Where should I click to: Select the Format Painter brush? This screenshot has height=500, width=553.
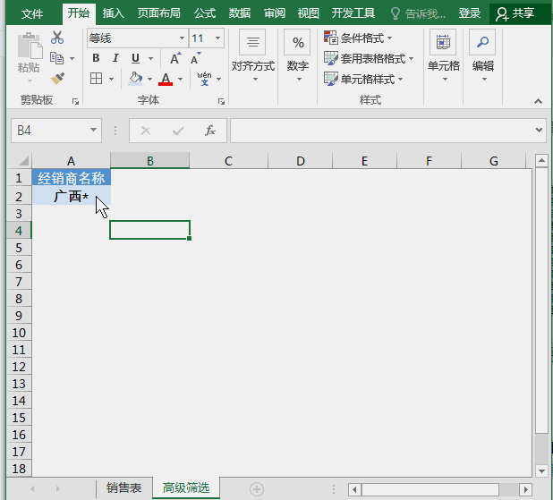tap(57, 79)
